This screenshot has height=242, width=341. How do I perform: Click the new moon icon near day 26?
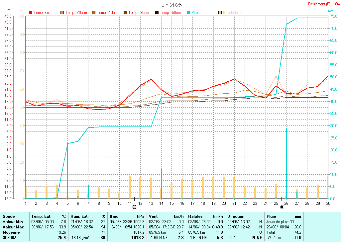coord(282,207)
